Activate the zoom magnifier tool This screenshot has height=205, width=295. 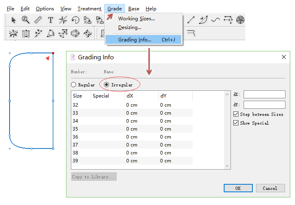25,20
